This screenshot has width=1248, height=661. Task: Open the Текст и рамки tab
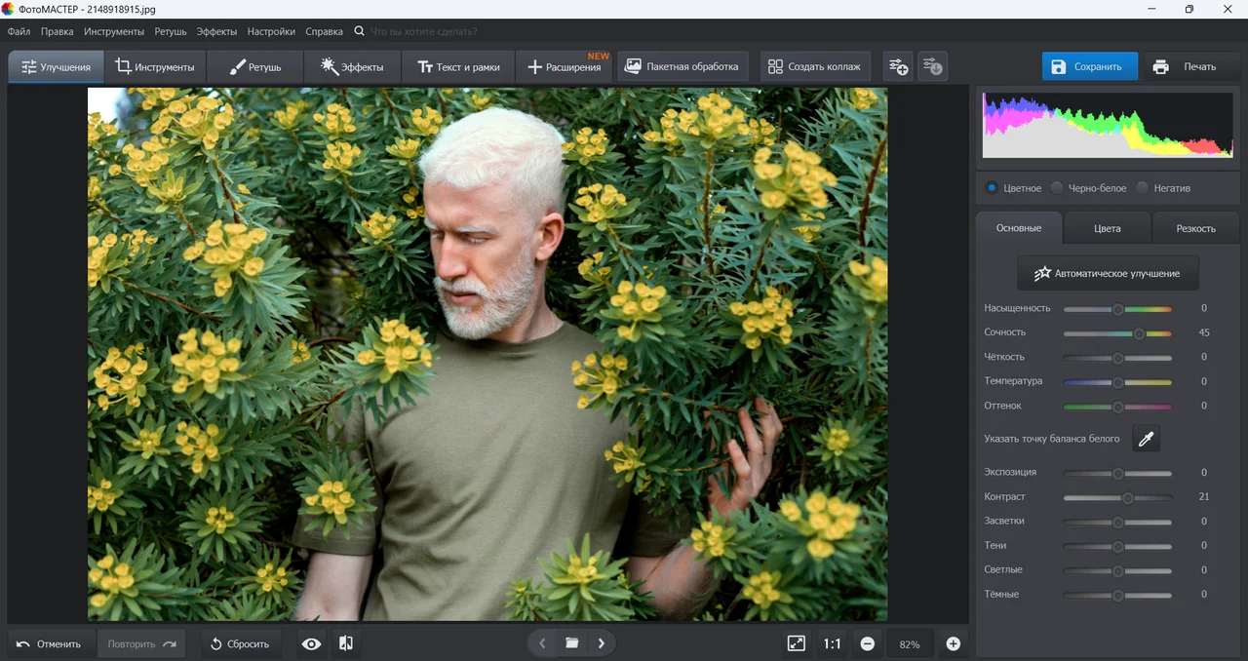click(x=458, y=66)
